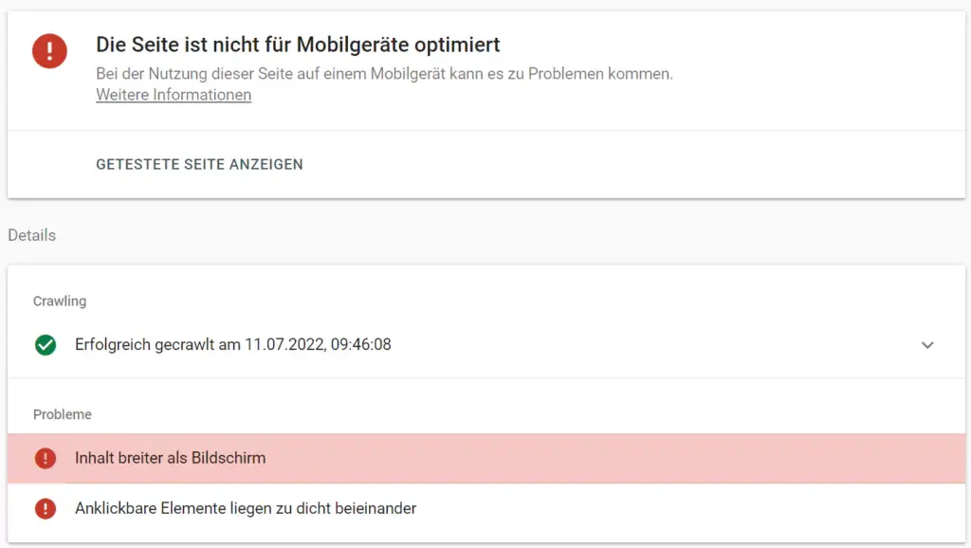Open the "Weitere Informationen" link

[x=174, y=95]
